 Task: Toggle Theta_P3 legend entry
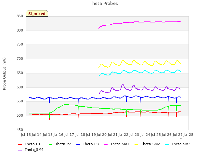coord(87,144)
